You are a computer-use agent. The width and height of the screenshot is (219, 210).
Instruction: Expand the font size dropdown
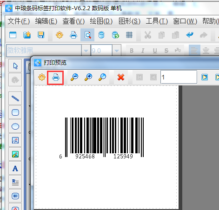coord(117,51)
